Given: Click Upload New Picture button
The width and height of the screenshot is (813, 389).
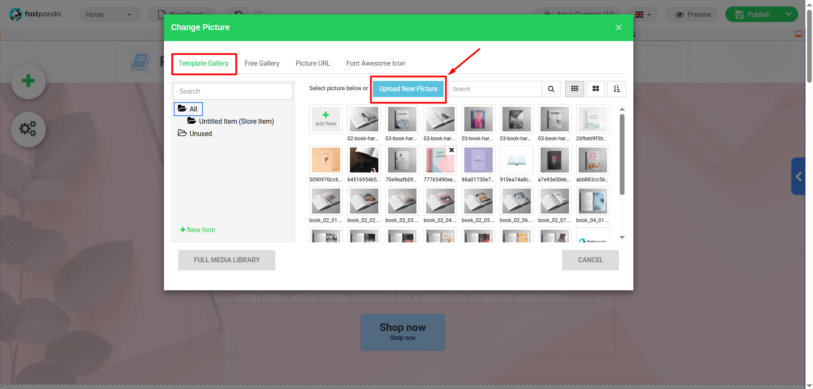Looking at the screenshot, I should [x=408, y=89].
